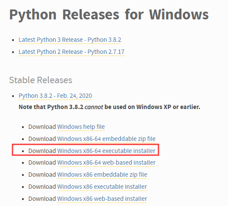Open Python 3.8.2 - Feb. 24, 2020 release link
This screenshot has width=228, height=206.
click(55, 96)
